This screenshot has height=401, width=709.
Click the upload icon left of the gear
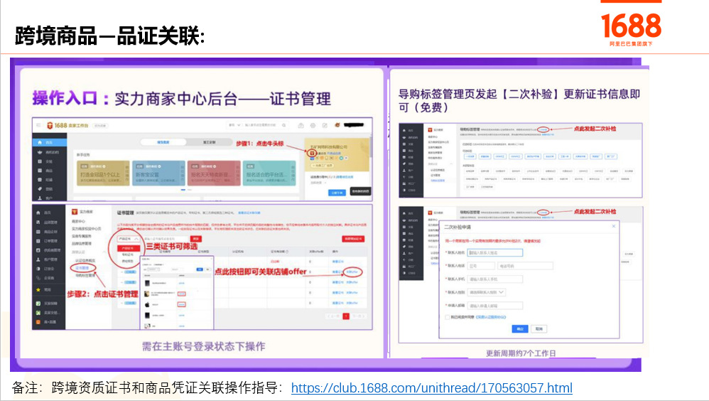tap(301, 125)
